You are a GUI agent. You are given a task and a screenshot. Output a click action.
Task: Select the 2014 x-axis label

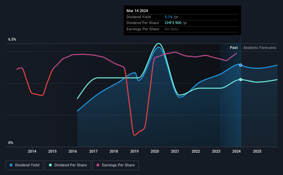pyautogui.click(x=32, y=151)
